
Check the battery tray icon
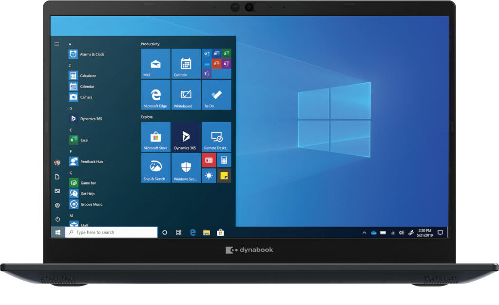coord(383,233)
